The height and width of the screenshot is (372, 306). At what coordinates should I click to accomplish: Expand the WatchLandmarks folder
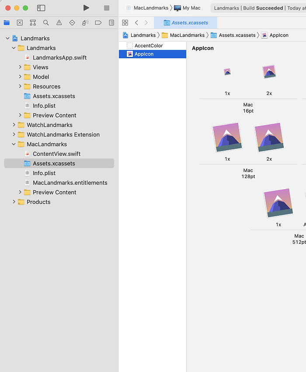14,125
